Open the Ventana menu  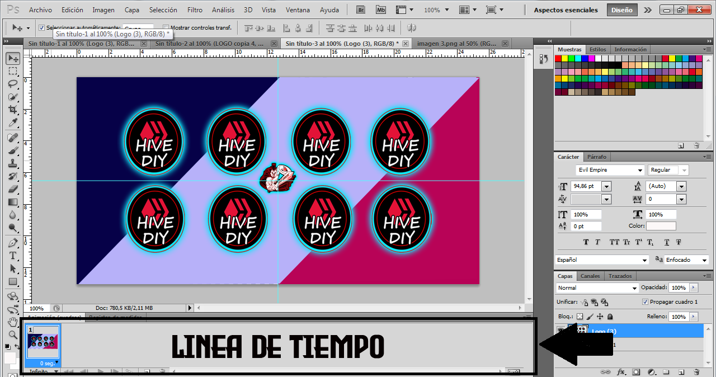[x=298, y=10]
